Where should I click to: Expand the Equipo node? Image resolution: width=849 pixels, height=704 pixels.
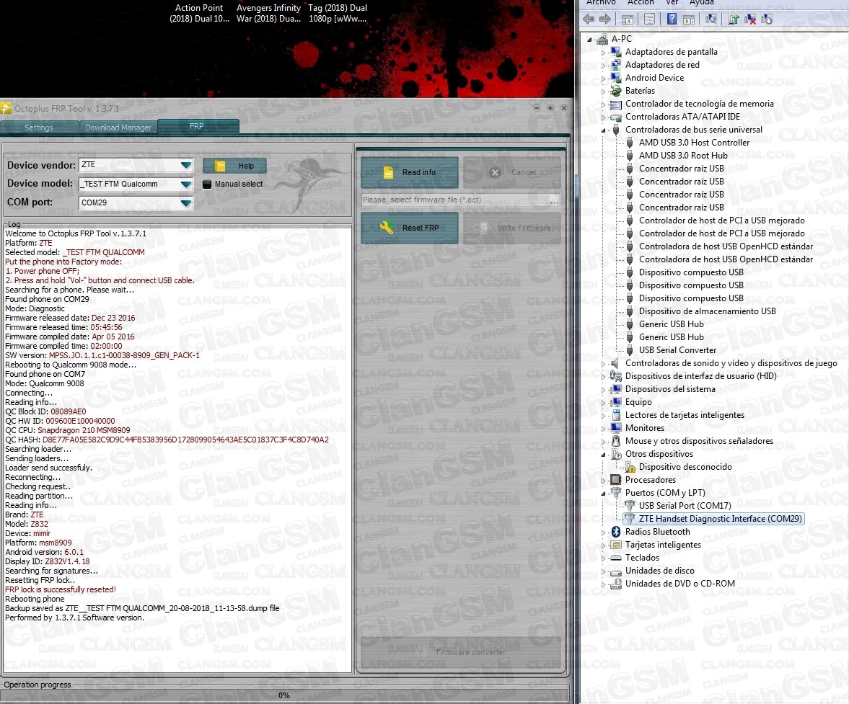pyautogui.click(x=603, y=403)
